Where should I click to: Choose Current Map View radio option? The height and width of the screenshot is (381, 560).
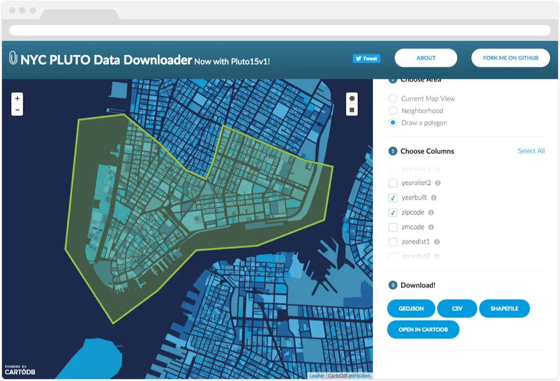pos(393,98)
